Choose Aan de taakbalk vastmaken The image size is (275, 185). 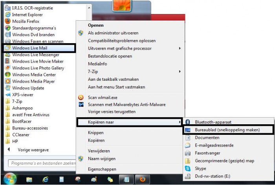[113, 79]
